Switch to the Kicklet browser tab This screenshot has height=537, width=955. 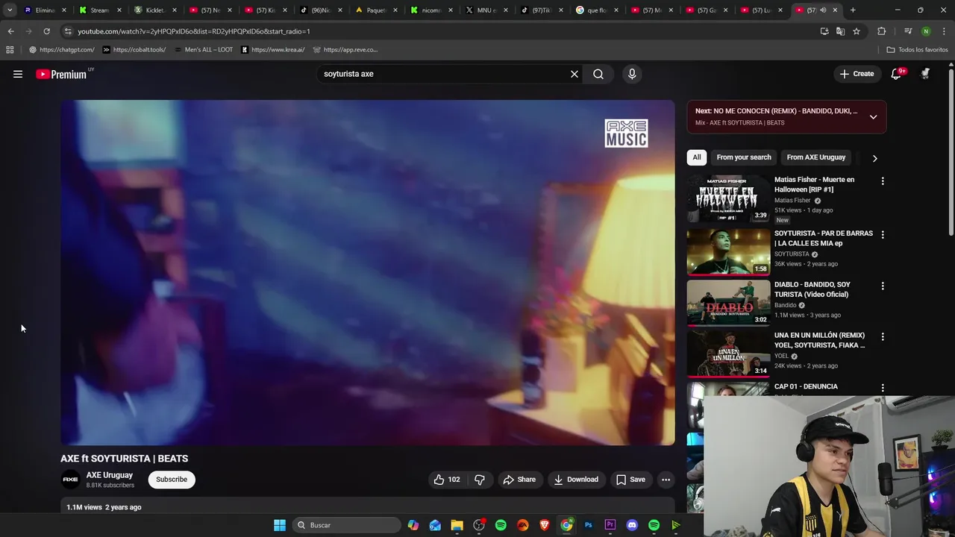tap(154, 10)
